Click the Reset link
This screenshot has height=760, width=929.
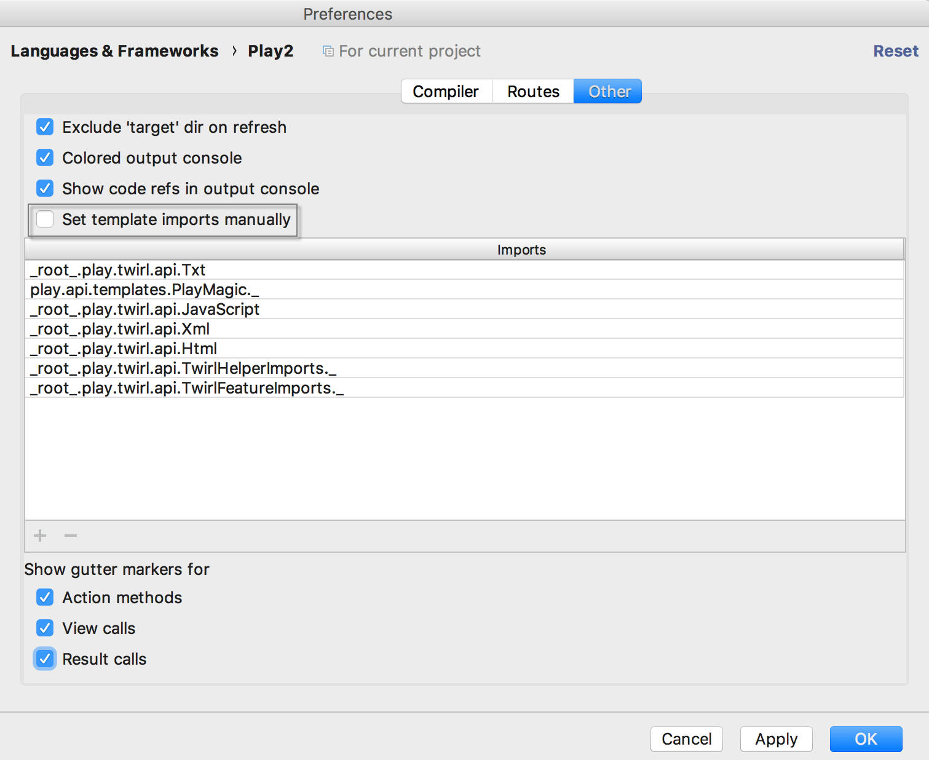[x=896, y=51]
